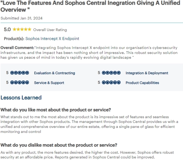
Task: Click the Submitted Jan 31, 2024 date
Action: (22, 18)
